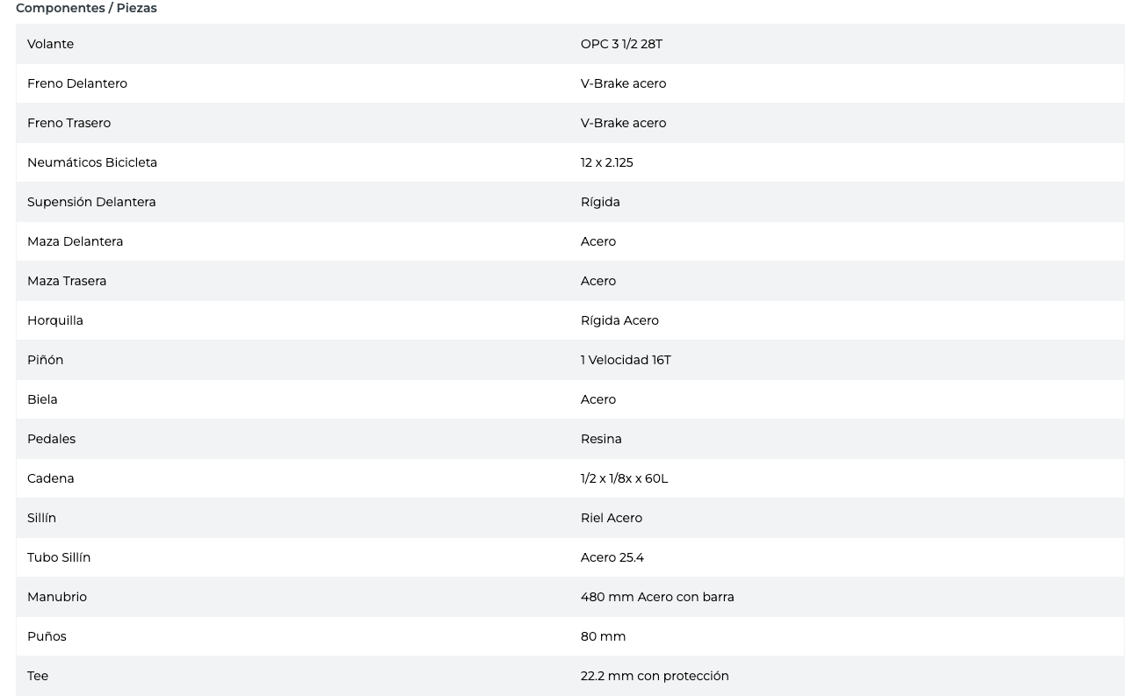Select the '1 Velocidad 16T' value
The image size is (1144, 696).
(x=626, y=360)
